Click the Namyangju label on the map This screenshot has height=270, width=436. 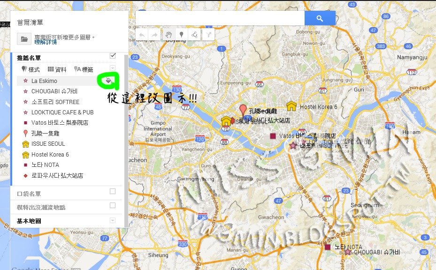412,57
